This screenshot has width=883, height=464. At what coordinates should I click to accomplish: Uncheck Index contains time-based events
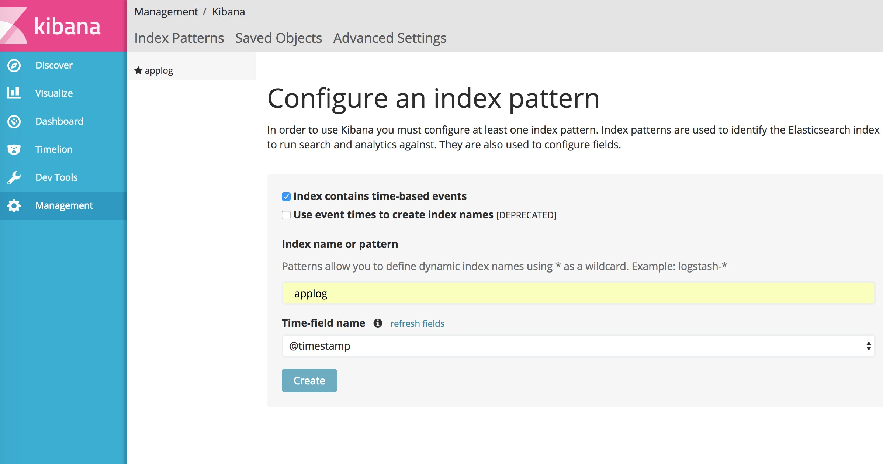pyautogui.click(x=286, y=197)
